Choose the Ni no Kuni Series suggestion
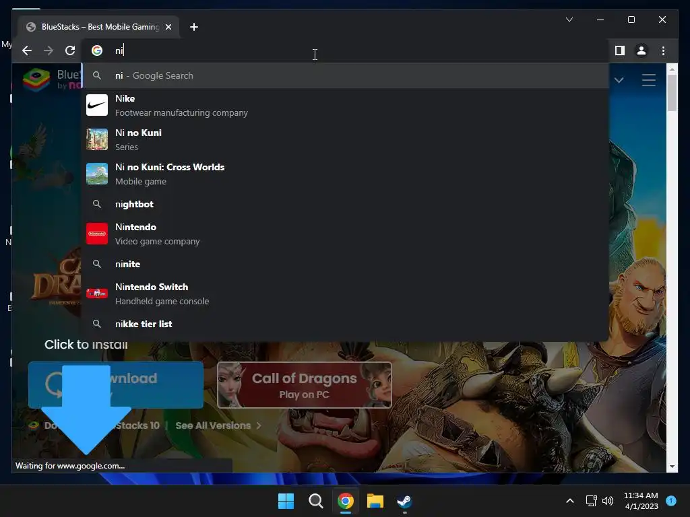Image resolution: width=690 pixels, height=517 pixels. [x=346, y=139]
